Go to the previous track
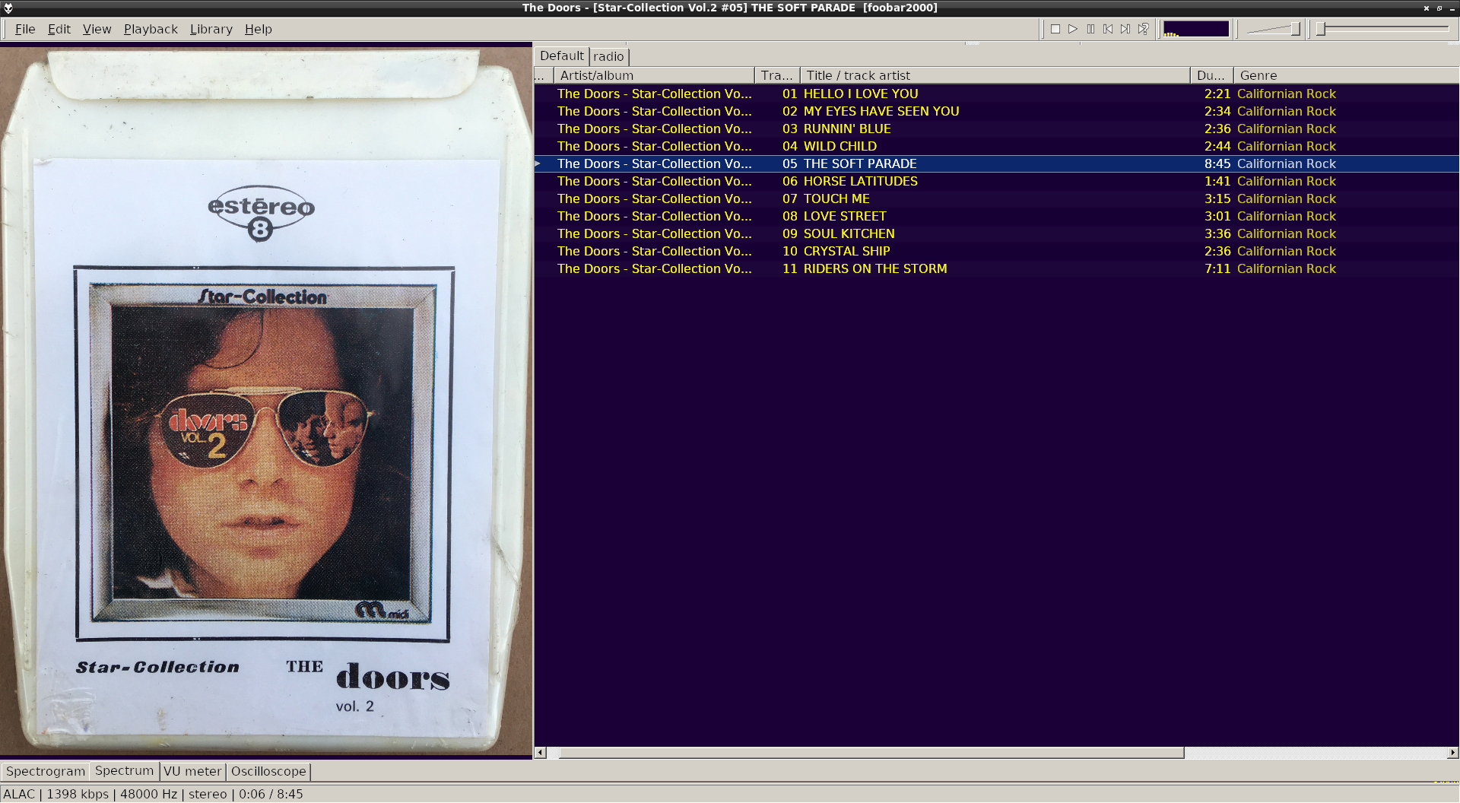The width and height of the screenshot is (1460, 803). [x=1108, y=29]
